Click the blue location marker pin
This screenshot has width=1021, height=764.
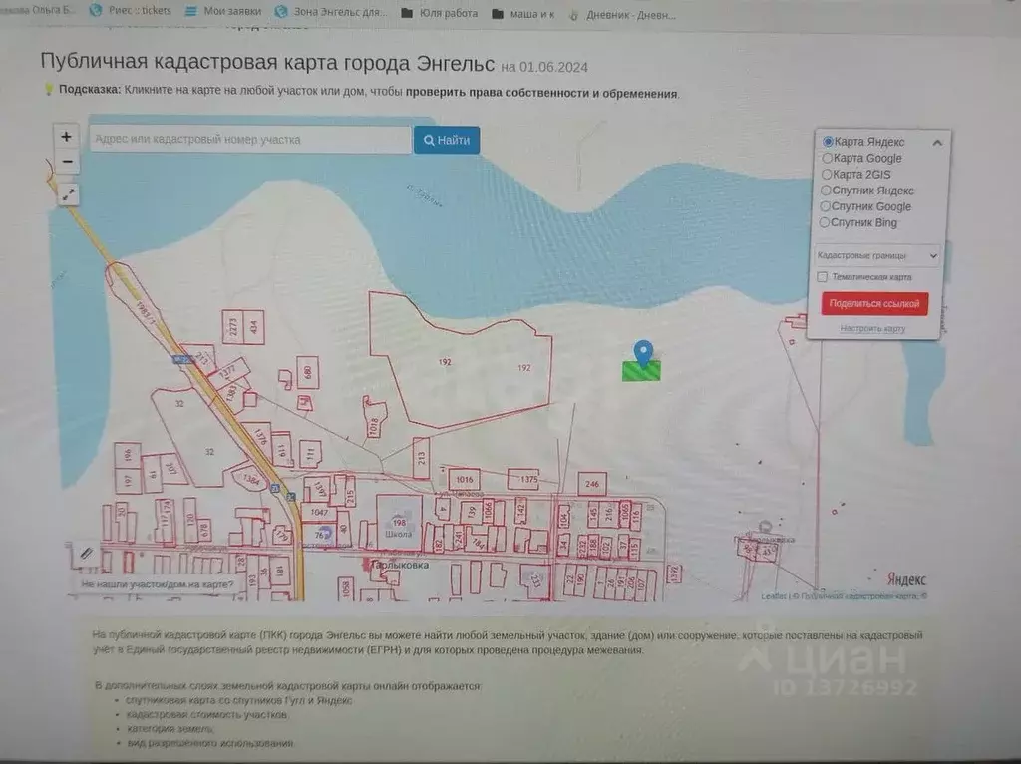(x=643, y=354)
